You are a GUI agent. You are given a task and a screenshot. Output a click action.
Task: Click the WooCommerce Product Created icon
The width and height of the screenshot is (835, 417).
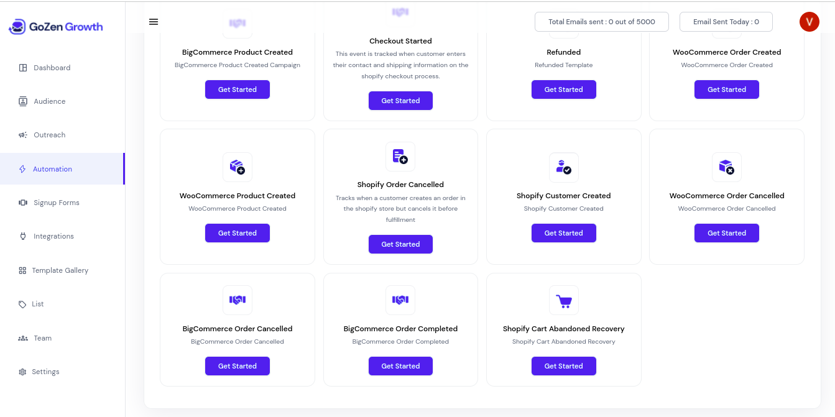238,167
